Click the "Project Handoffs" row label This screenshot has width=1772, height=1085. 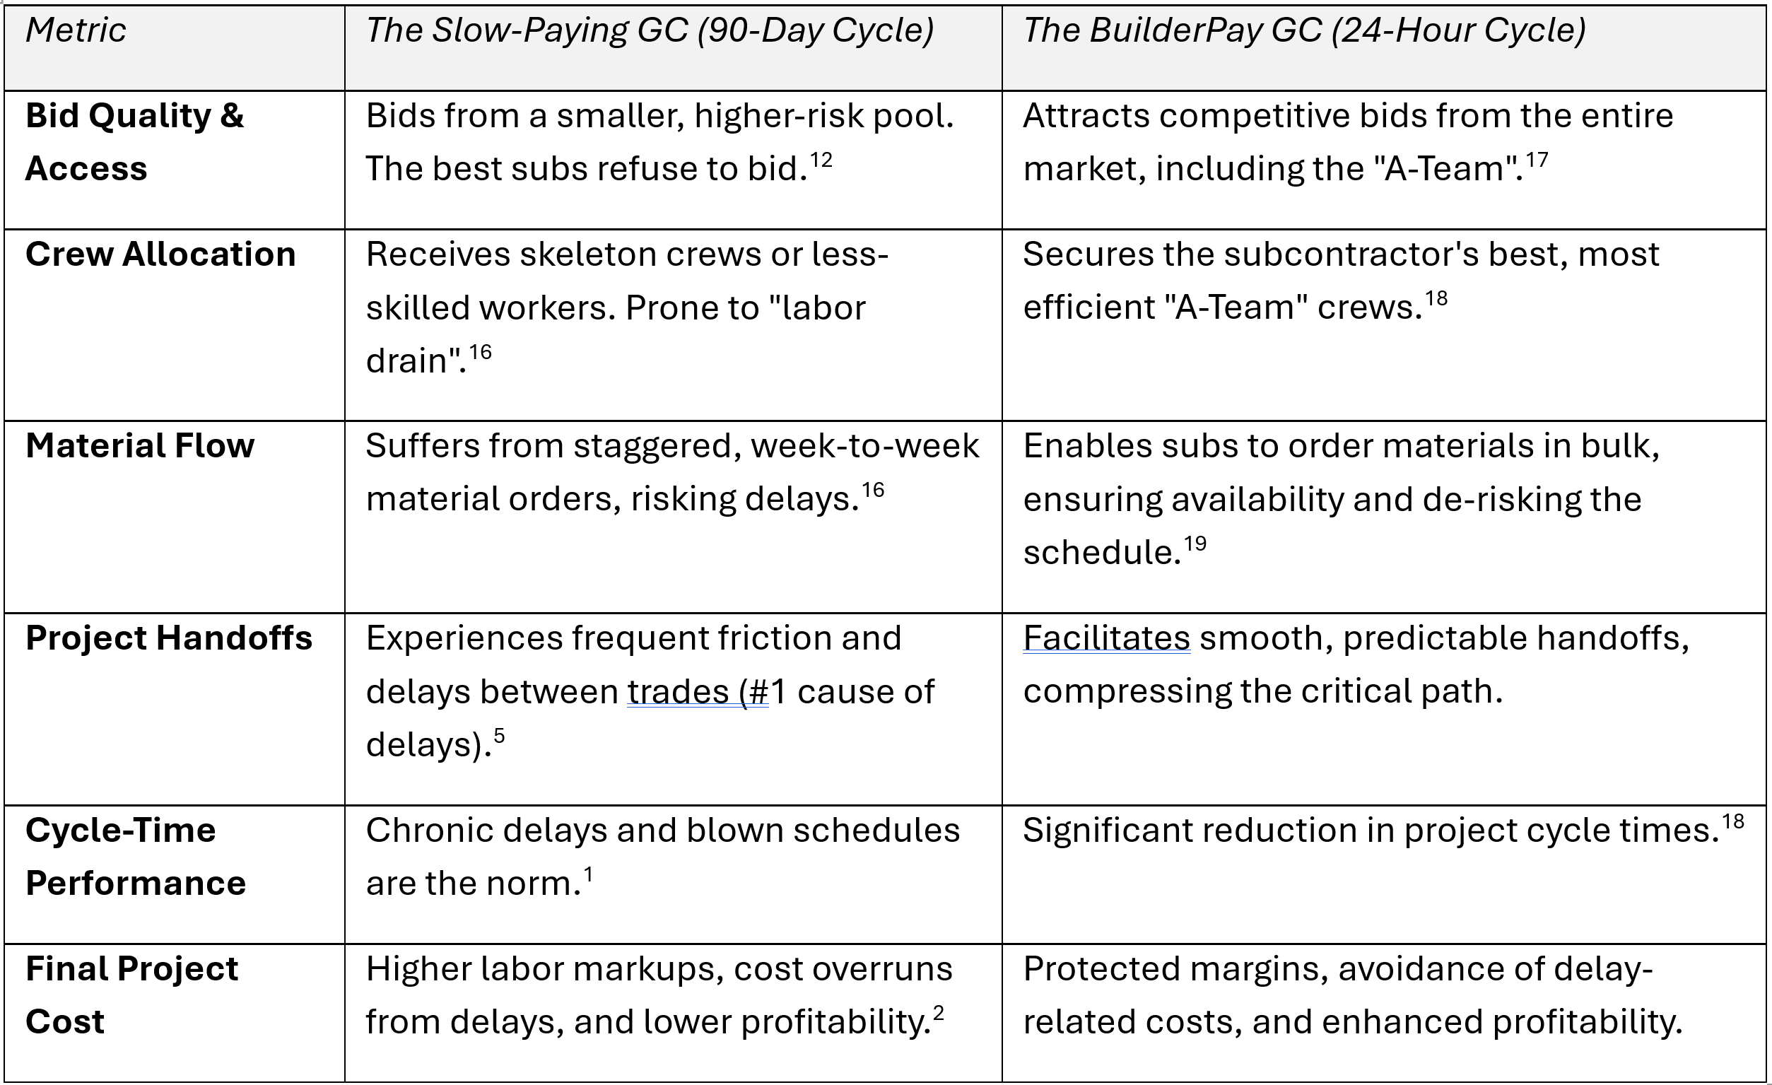pos(169,638)
